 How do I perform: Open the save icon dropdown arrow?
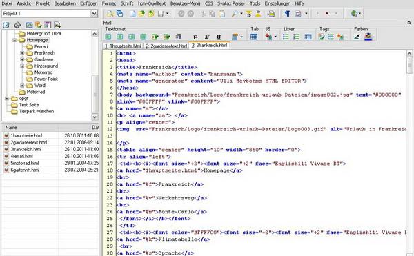168,14
